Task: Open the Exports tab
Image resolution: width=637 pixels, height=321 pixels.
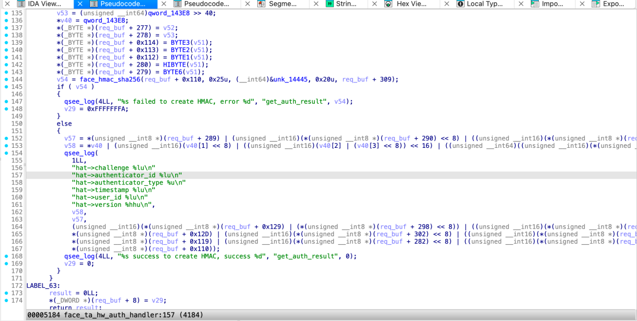Action: [614, 4]
